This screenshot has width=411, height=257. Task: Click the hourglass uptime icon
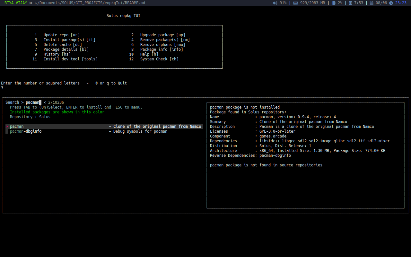(x=350, y=3)
